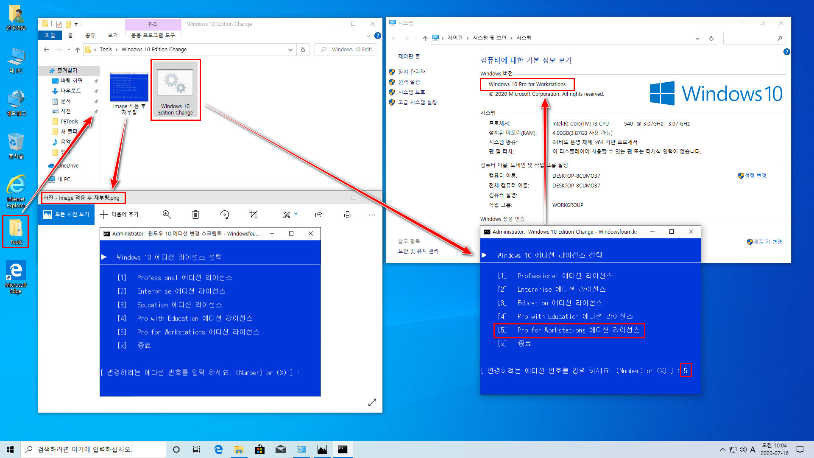The height and width of the screenshot is (458, 814).
Task: Open the 홈 ribbon tab
Action: click(70, 36)
